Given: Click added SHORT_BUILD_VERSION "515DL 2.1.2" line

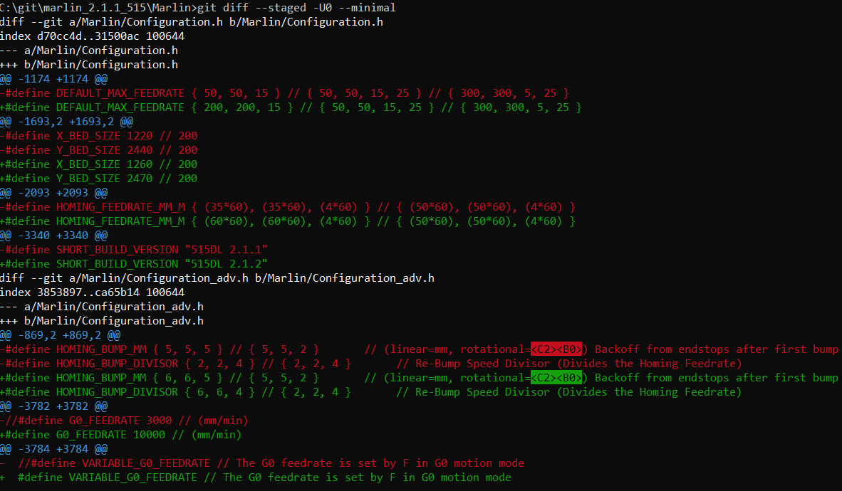Looking at the screenshot, I should 134,263.
